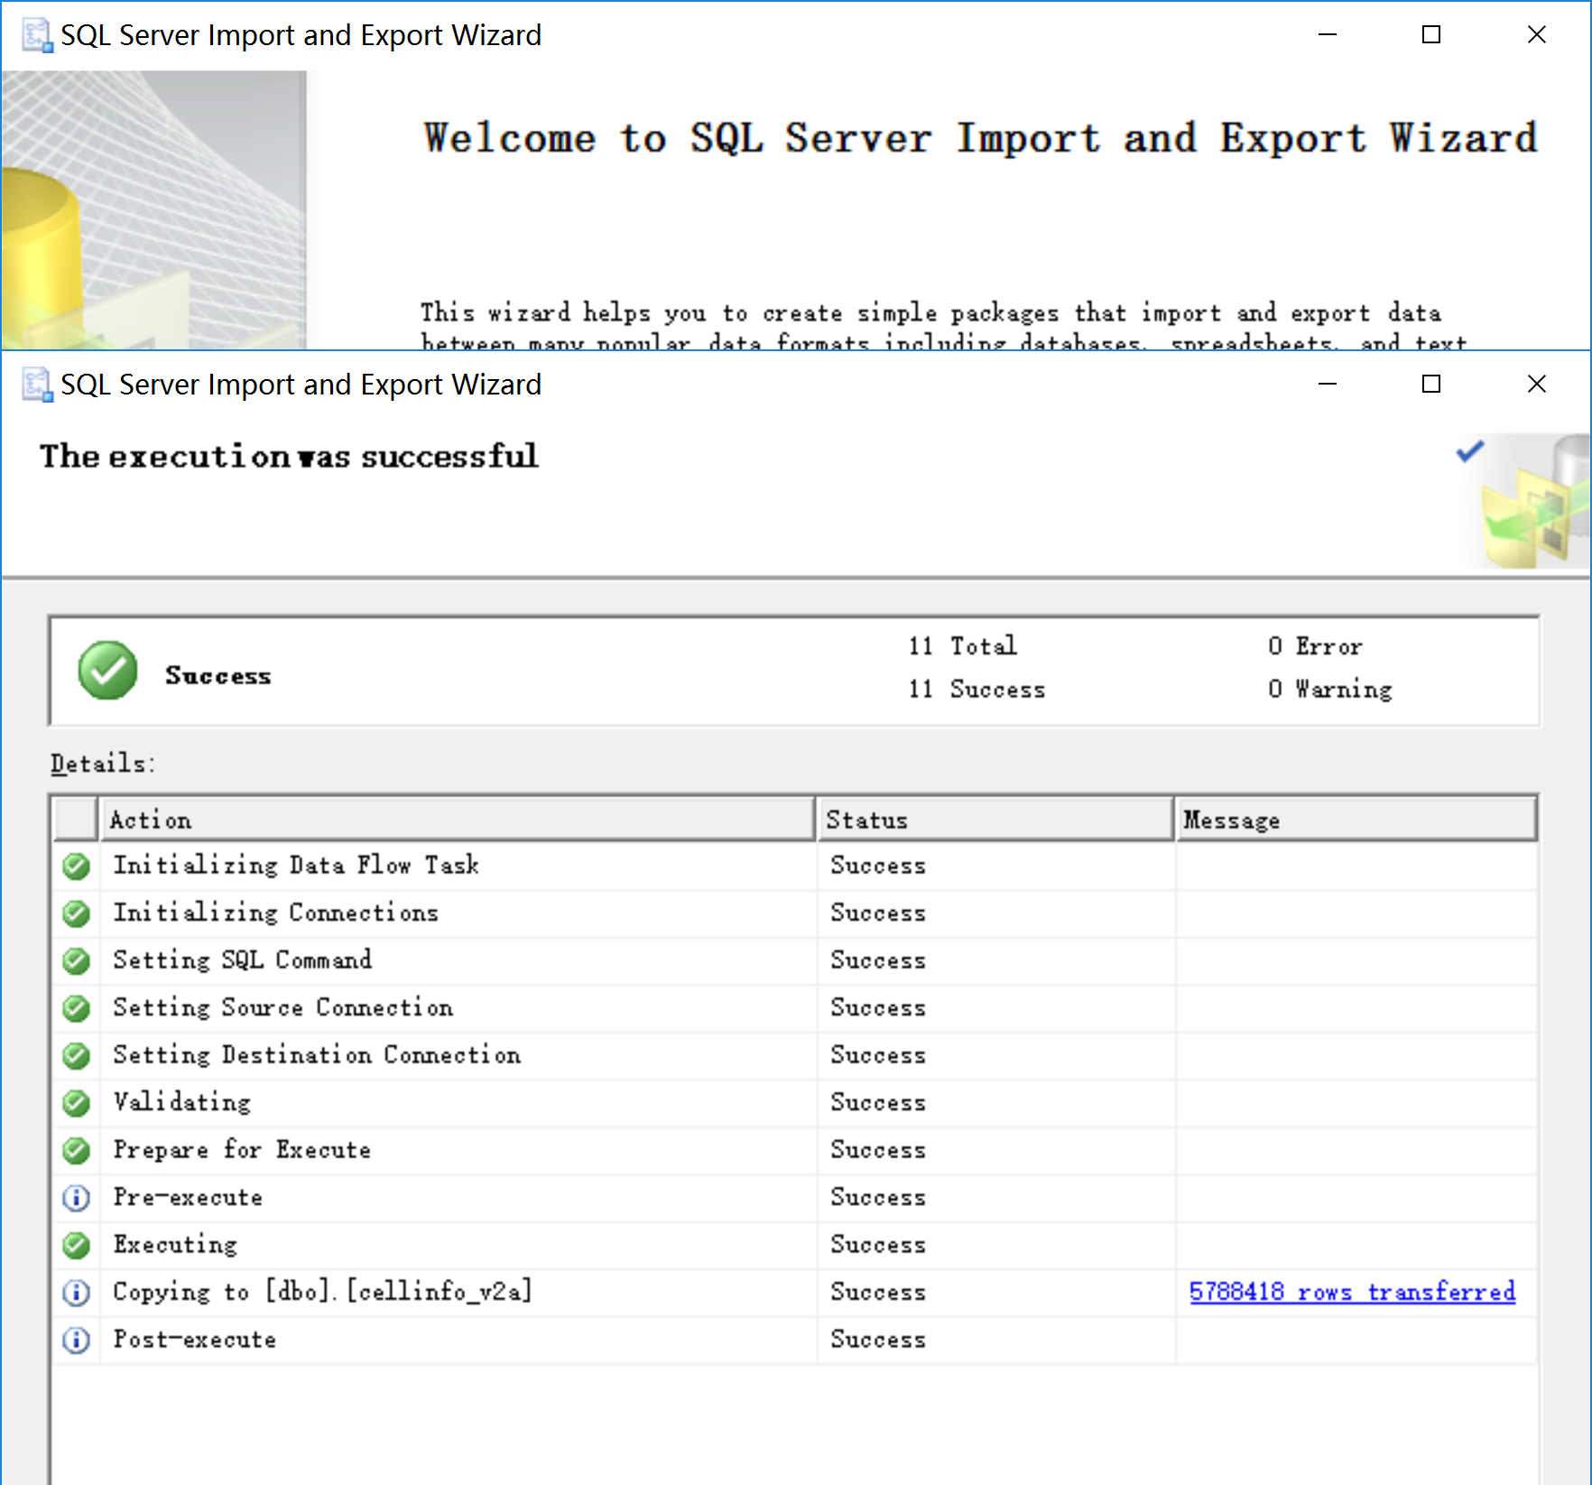Select the Setting Destination Connection row text
Viewport: 1592px width, 1485px height.
tap(317, 1054)
